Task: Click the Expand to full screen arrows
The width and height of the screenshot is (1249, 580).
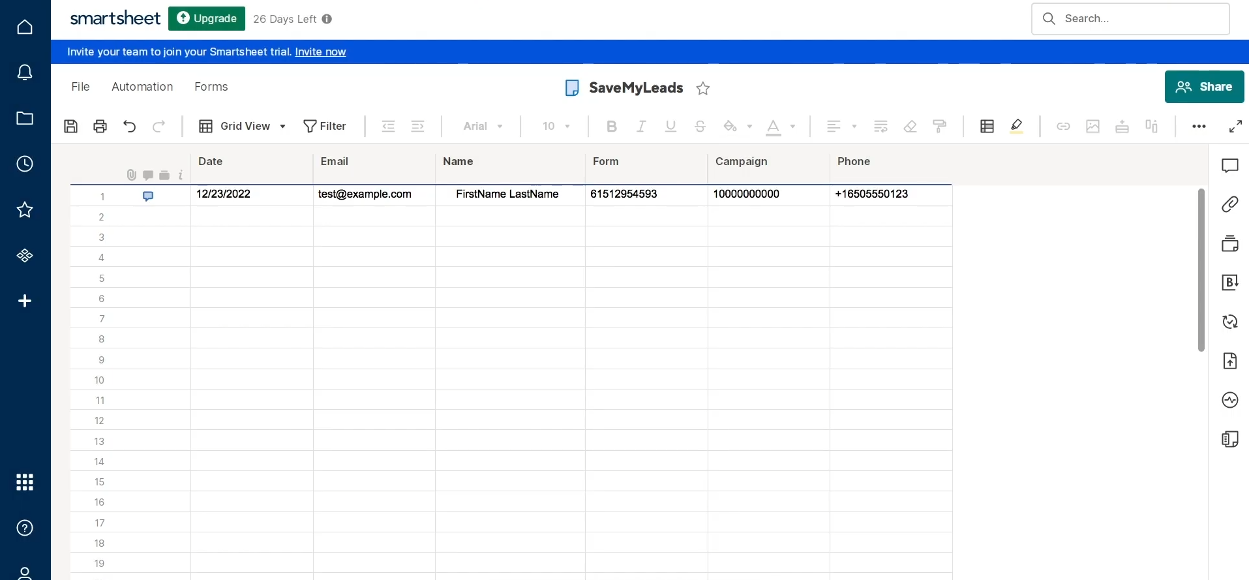Action: pyautogui.click(x=1235, y=126)
